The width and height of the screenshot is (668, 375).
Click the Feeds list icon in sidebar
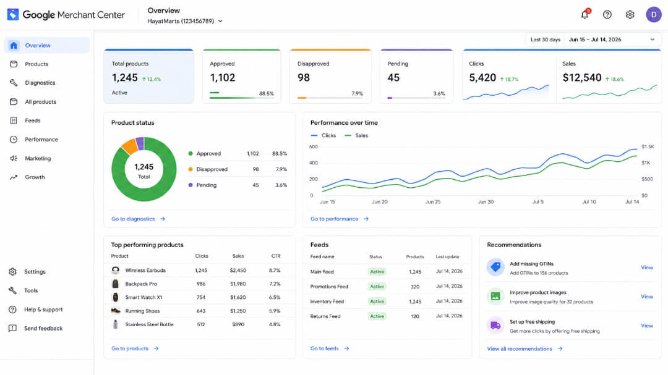pyautogui.click(x=14, y=120)
